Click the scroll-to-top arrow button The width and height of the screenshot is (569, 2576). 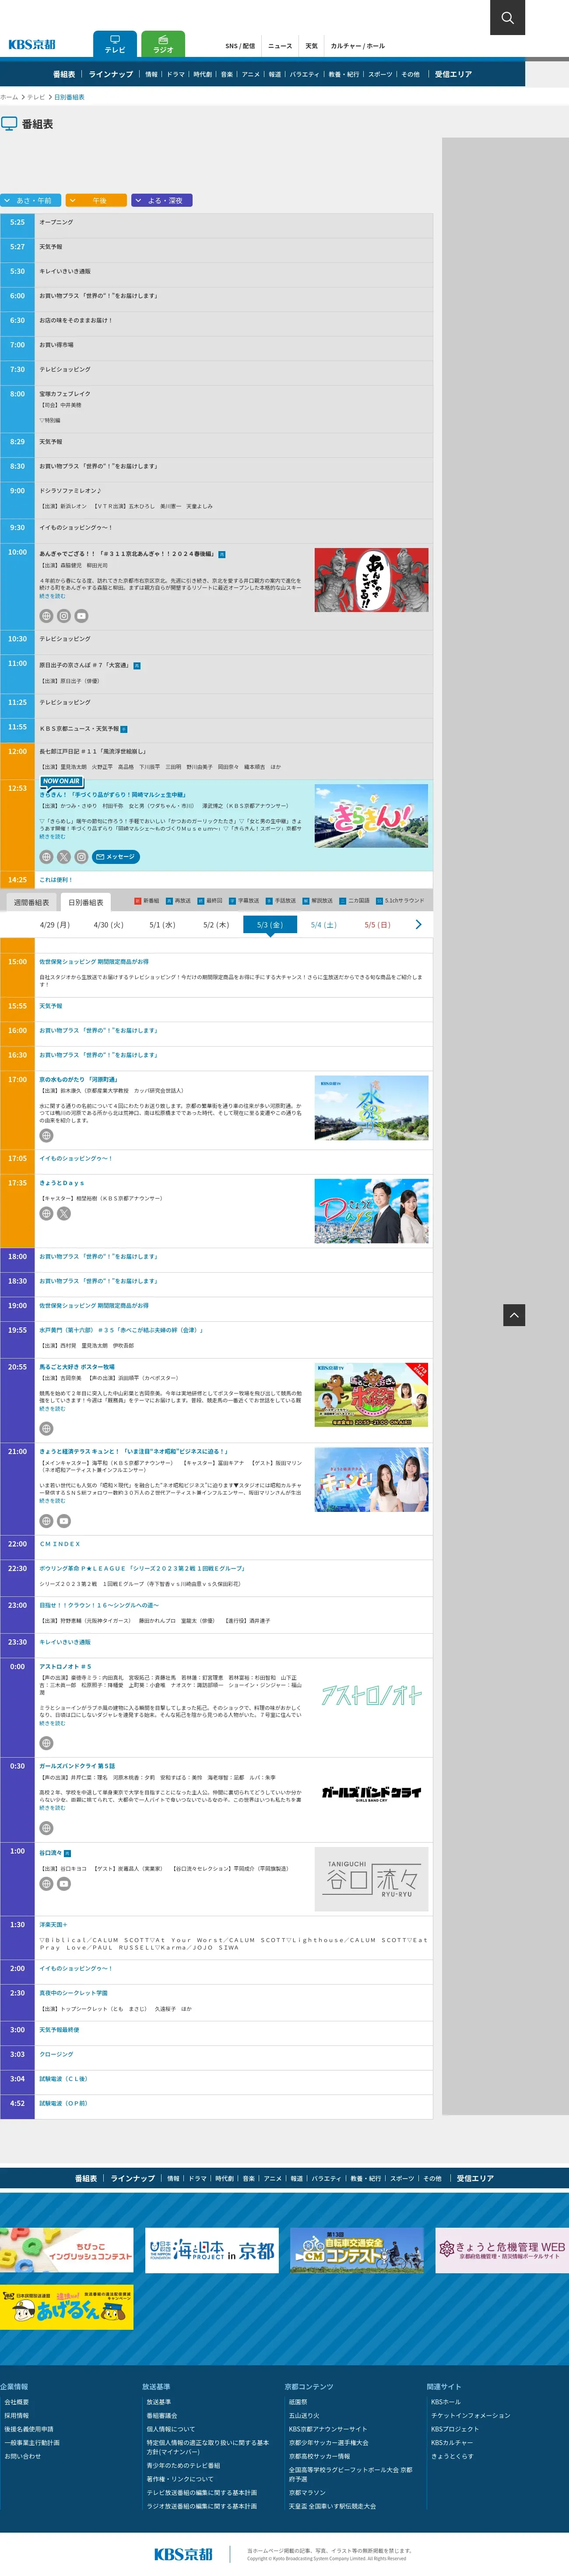click(514, 1315)
